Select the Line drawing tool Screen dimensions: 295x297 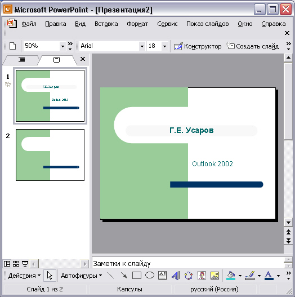click(111, 276)
